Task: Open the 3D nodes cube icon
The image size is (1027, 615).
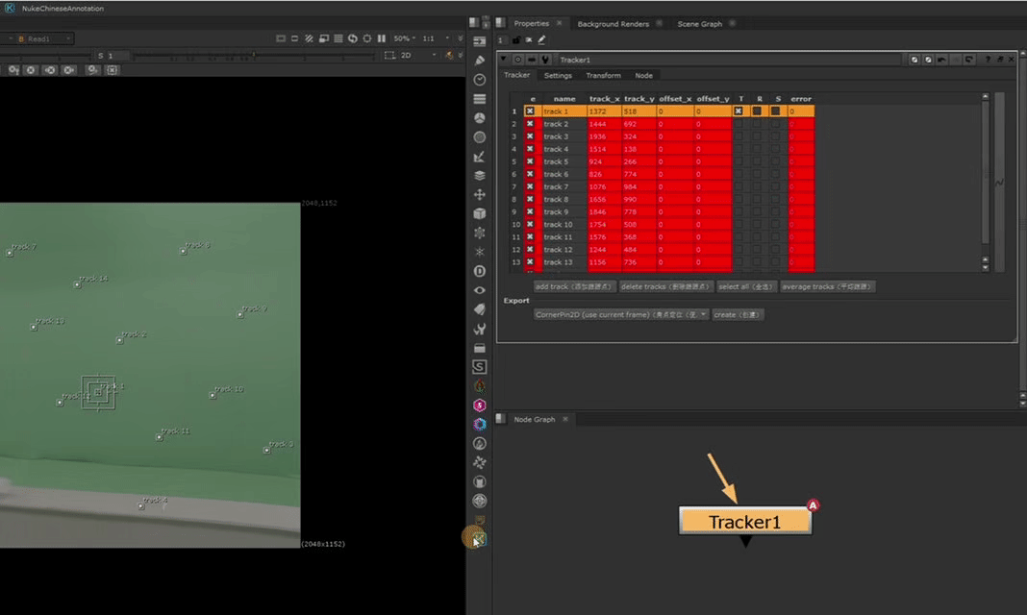Action: 480,214
